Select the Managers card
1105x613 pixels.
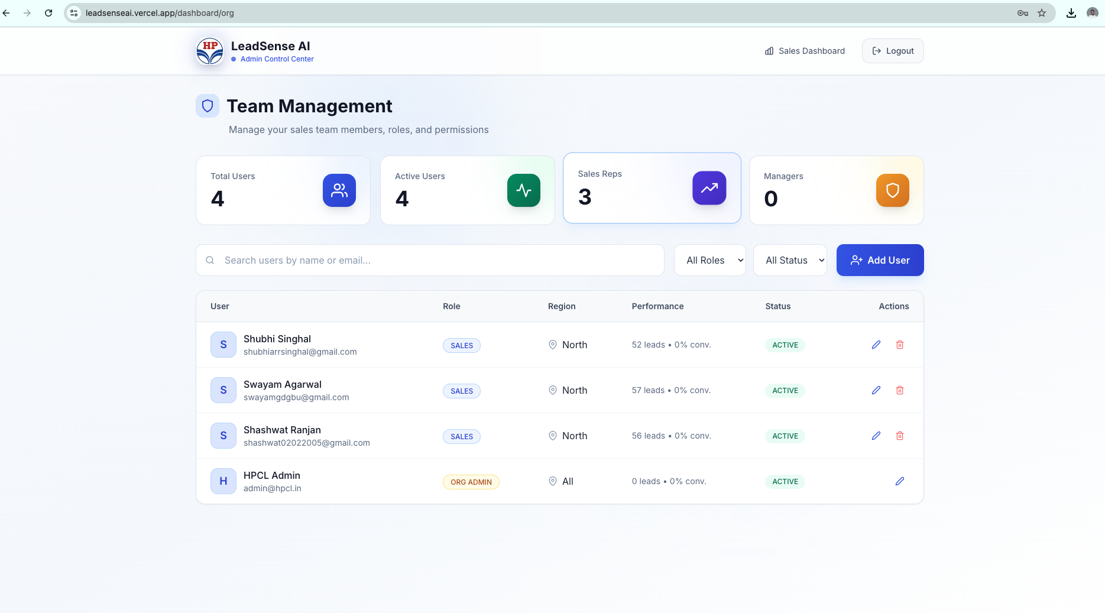click(x=837, y=190)
